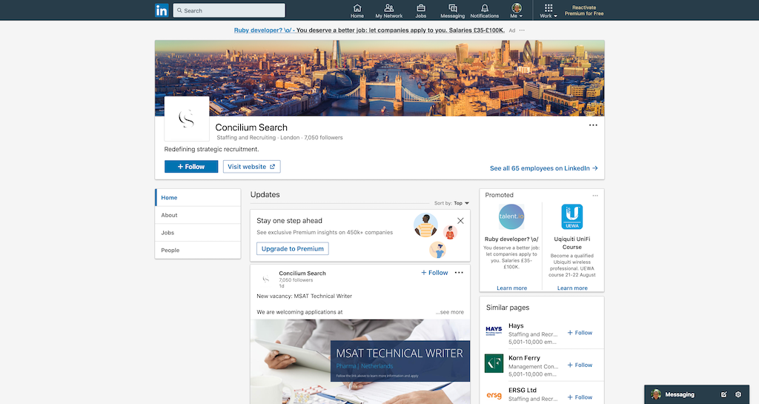
Task: Open options for the top banner ad
Action: pos(522,30)
